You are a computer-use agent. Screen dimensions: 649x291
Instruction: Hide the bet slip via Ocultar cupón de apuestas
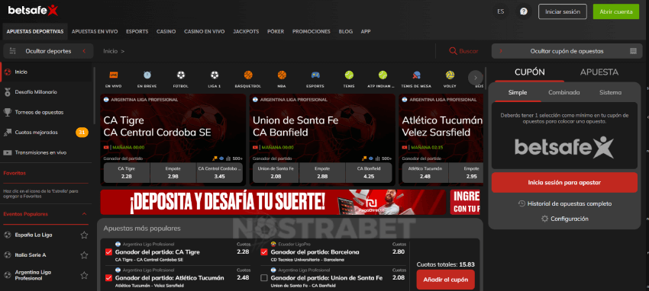pyautogui.click(x=567, y=51)
